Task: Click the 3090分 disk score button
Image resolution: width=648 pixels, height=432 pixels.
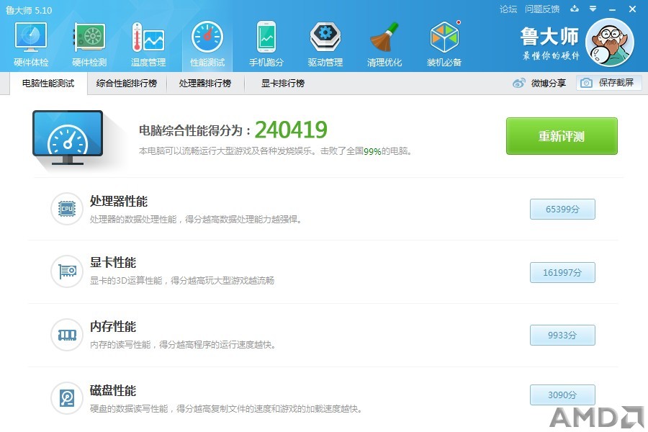Action: [562, 395]
